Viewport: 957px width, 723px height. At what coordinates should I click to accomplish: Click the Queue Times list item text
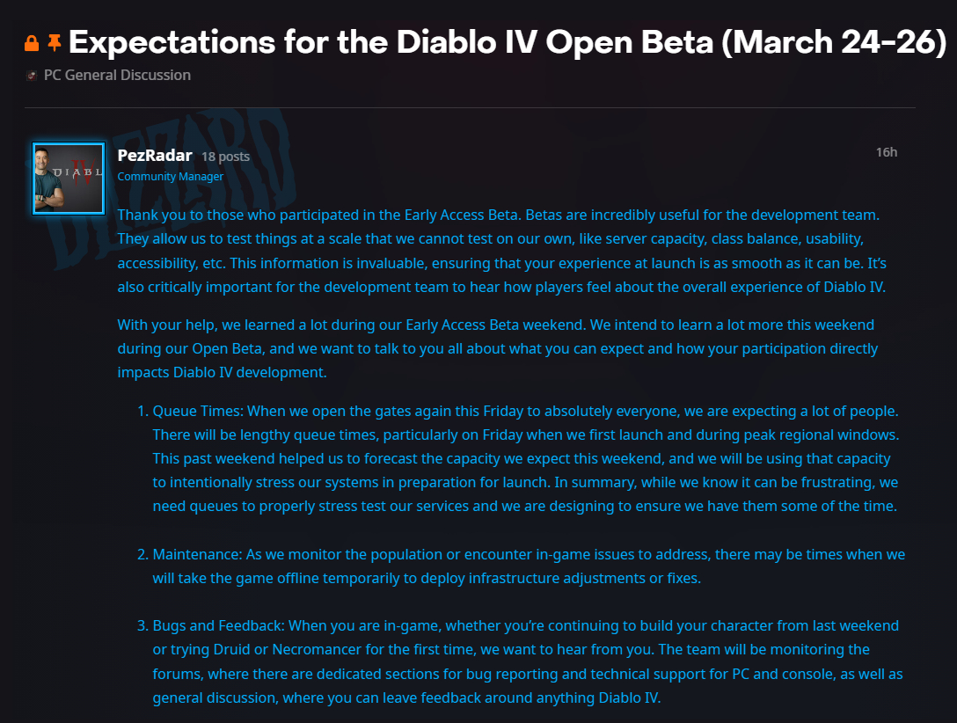(528, 458)
